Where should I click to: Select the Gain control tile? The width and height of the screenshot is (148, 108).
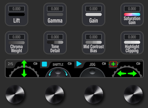pyautogui.click(x=94, y=14)
